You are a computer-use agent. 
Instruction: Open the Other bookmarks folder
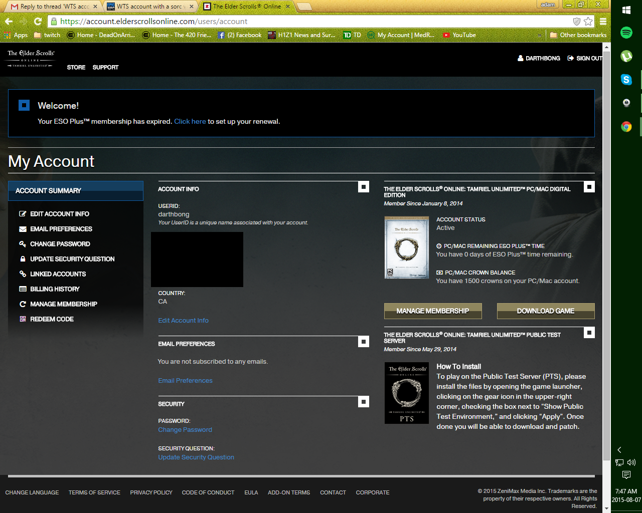click(578, 35)
